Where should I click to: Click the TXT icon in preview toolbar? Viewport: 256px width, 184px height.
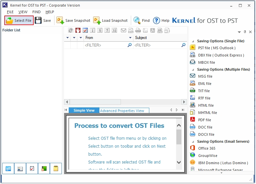click(138, 30)
